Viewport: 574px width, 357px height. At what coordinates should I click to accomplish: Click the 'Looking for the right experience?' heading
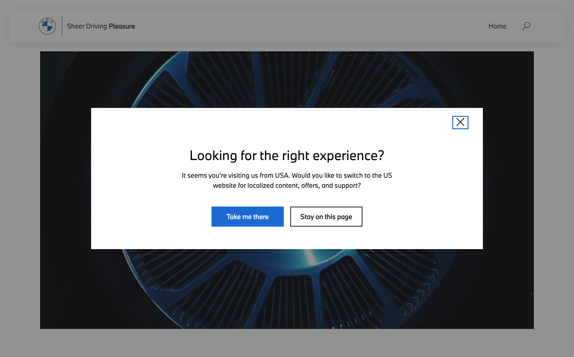coord(287,155)
